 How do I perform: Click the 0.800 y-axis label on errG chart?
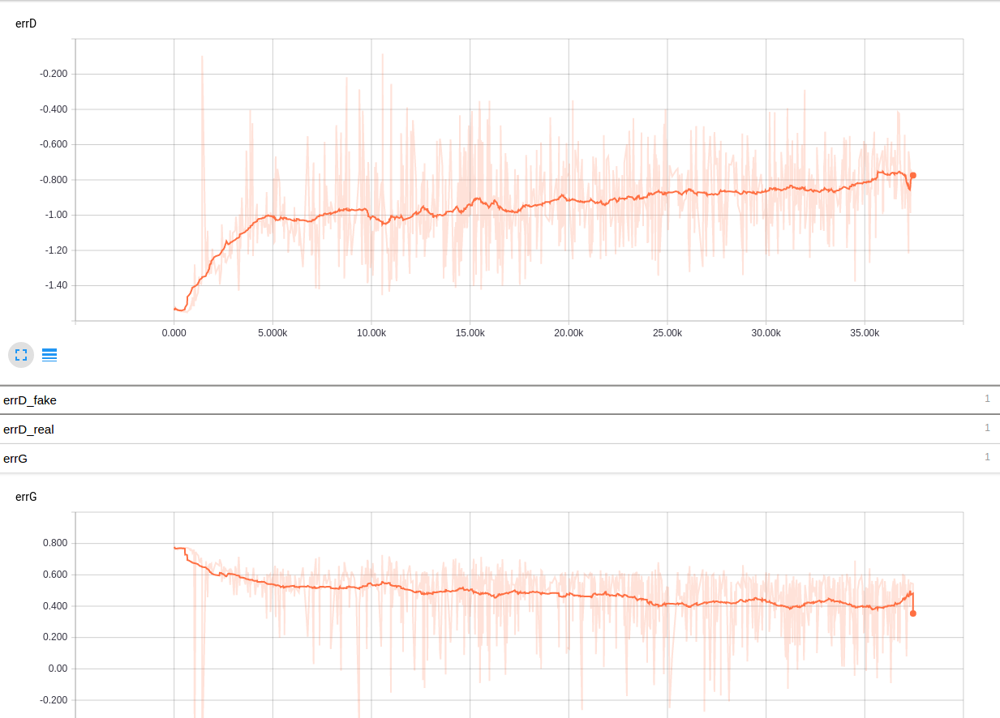(x=55, y=543)
